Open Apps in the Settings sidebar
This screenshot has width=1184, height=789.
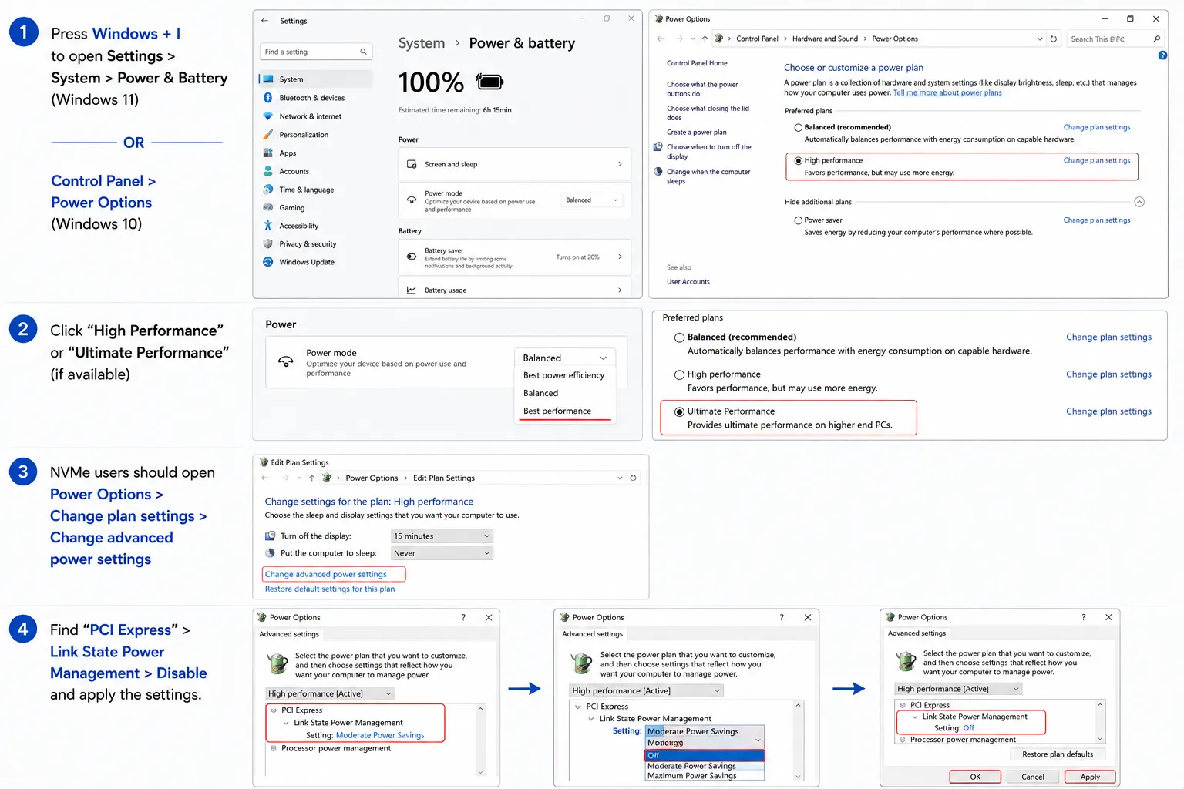pos(288,153)
